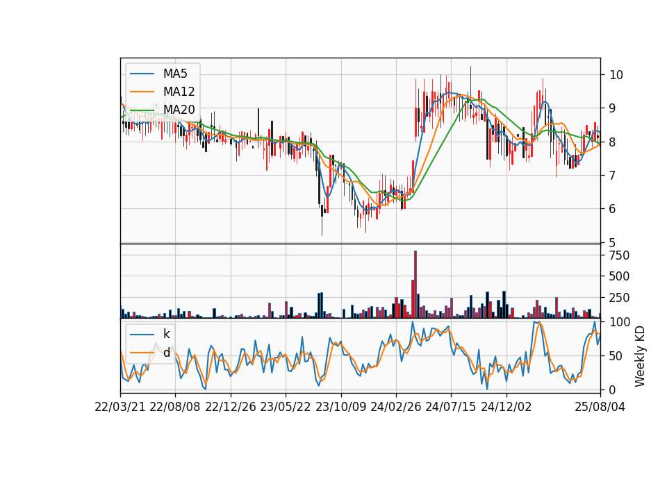
Task: Click the 25/08/04 date tick label
Action: click(x=600, y=407)
